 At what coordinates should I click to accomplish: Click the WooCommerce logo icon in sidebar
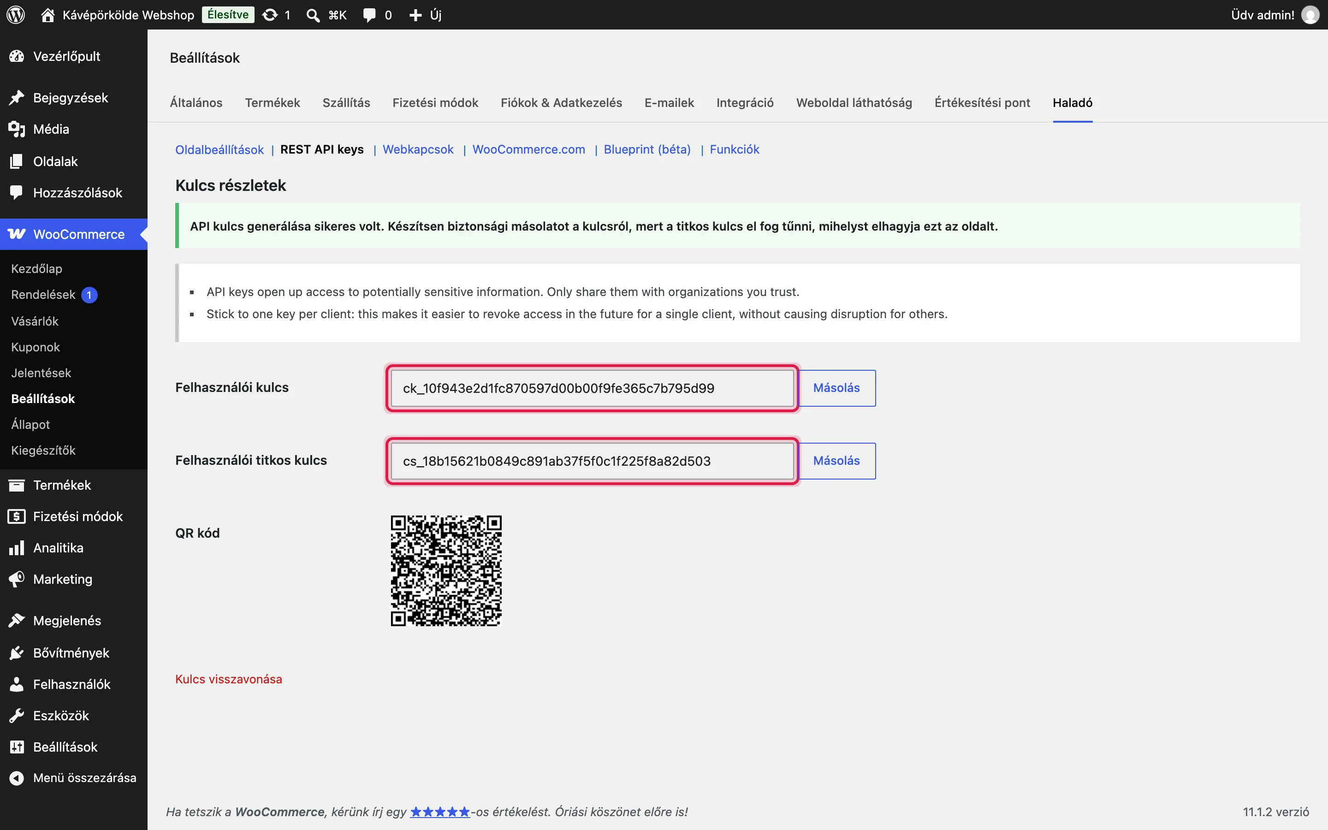17,234
